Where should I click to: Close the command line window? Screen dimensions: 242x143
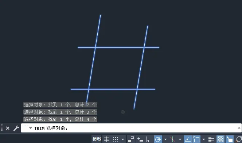[x=8, y=128]
